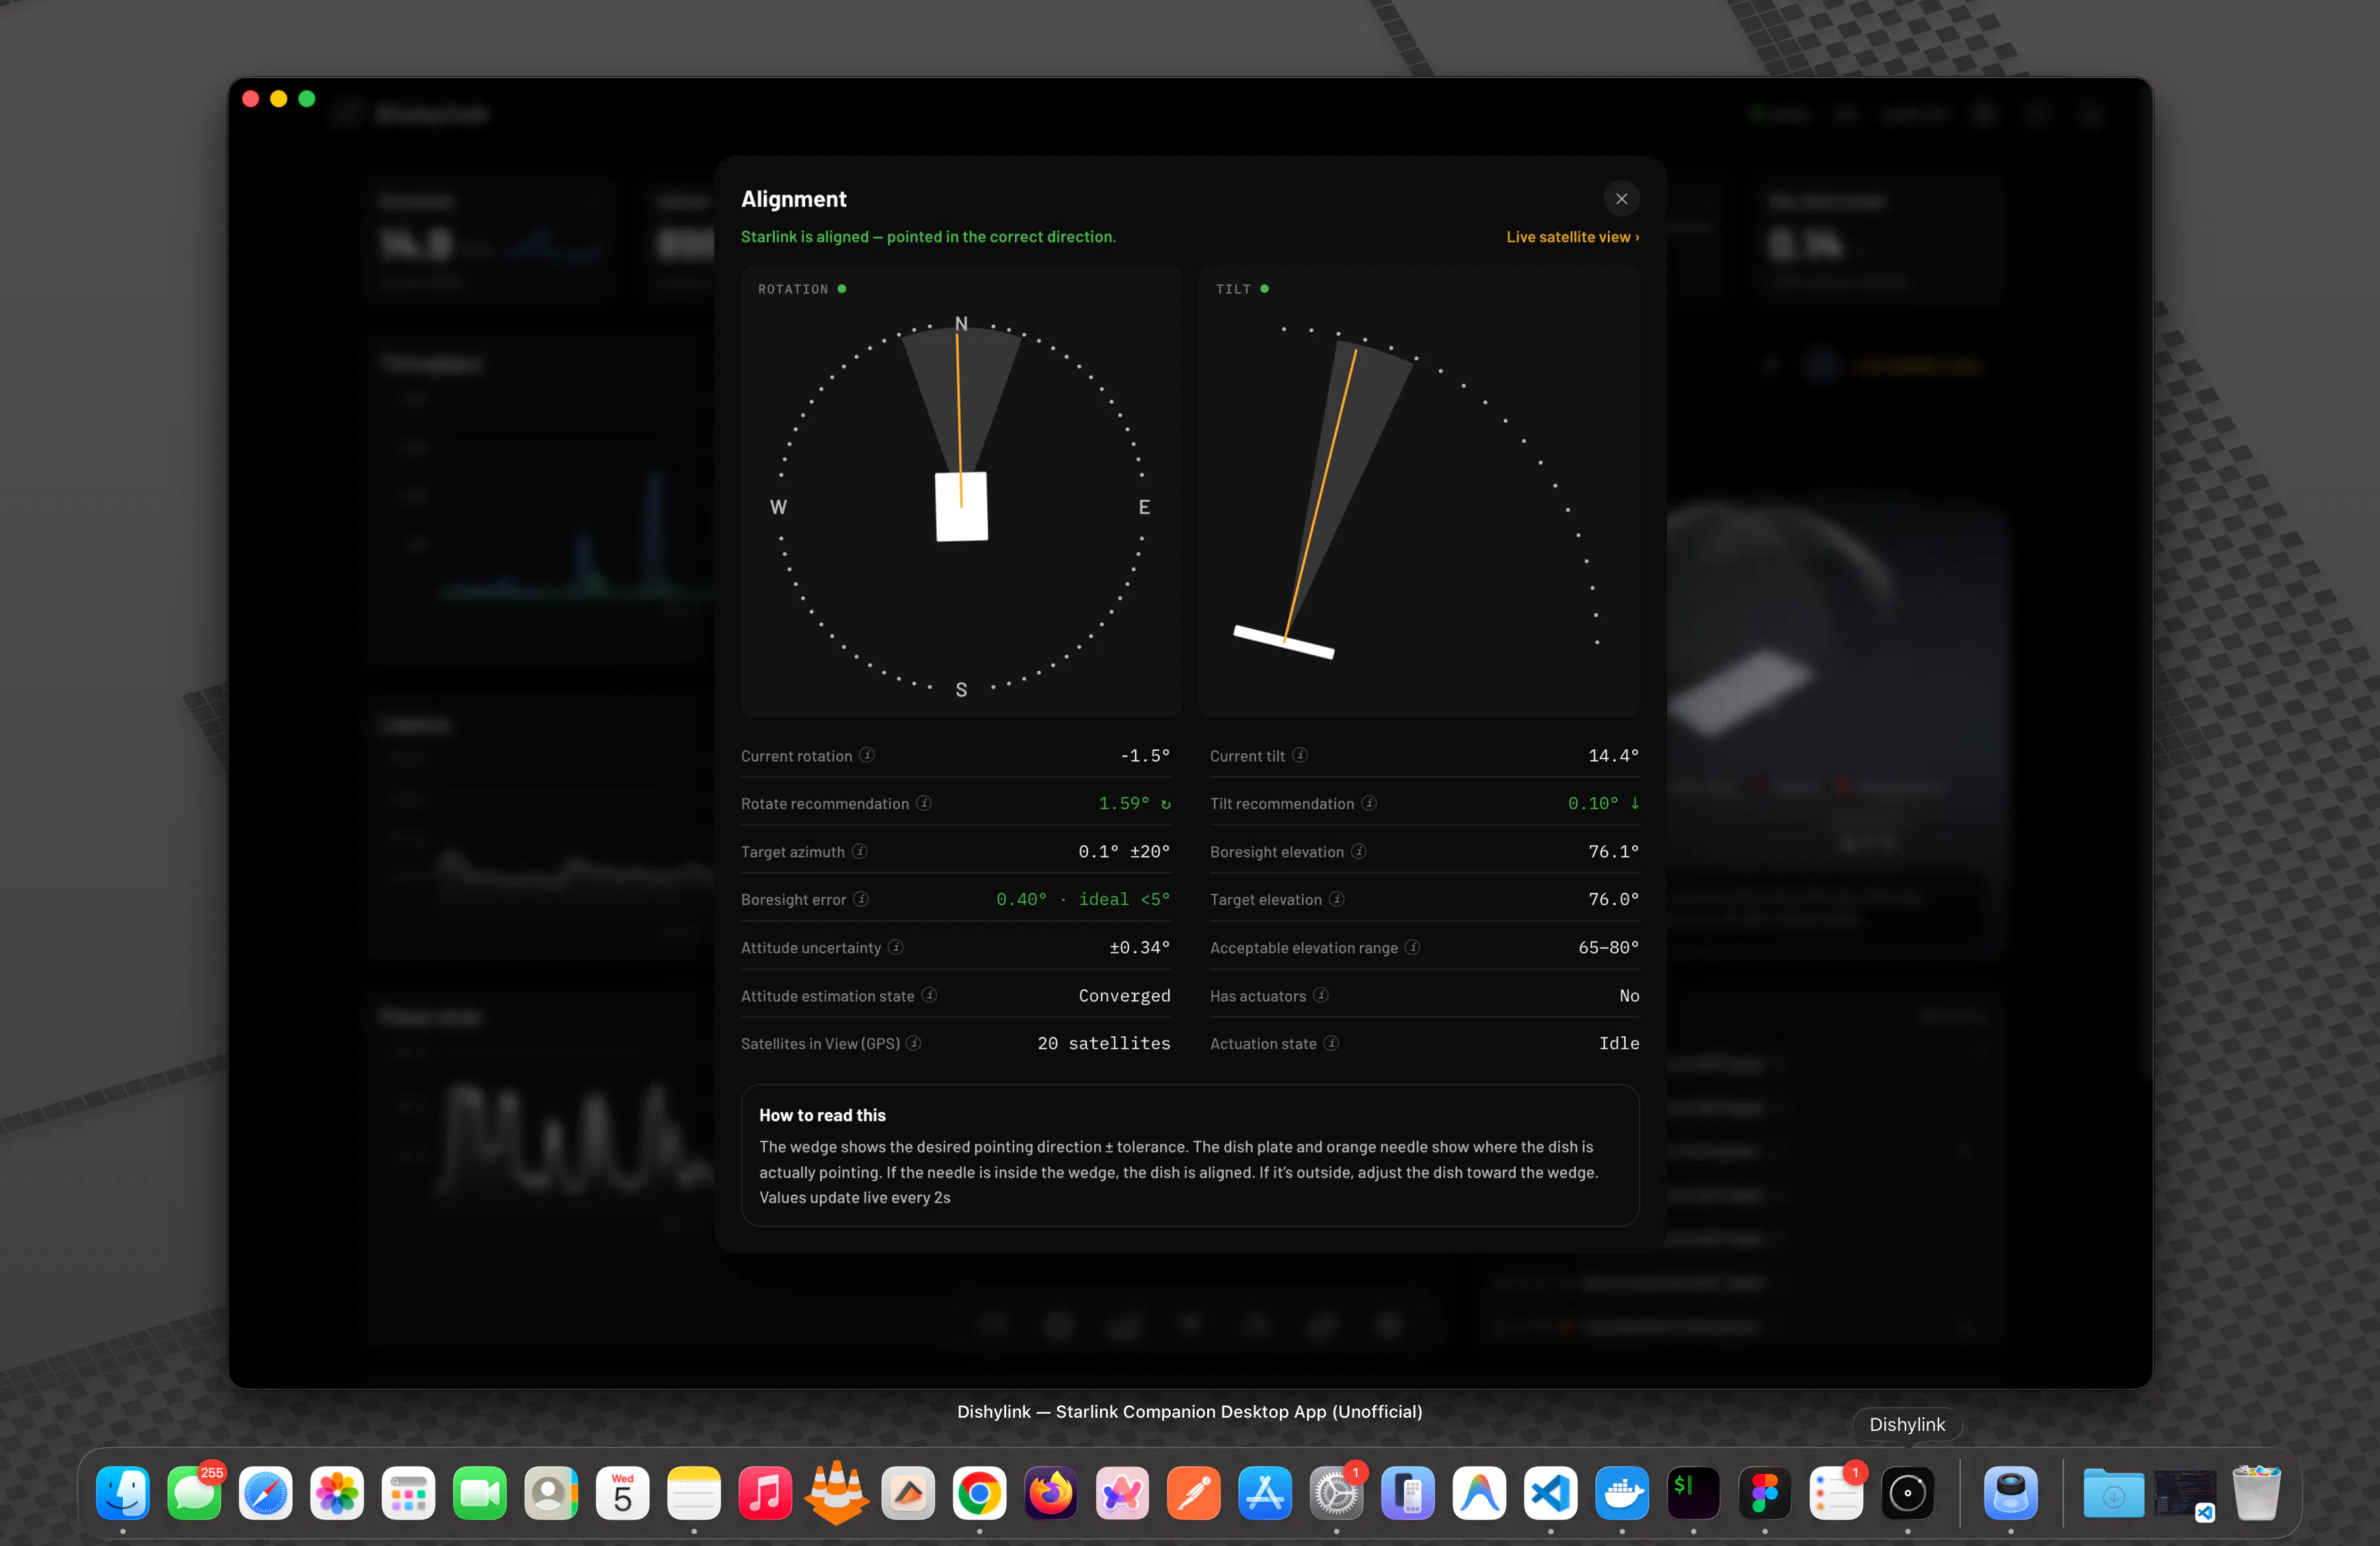2380x1546 pixels.
Task: Close the Alignment dialog
Action: 1621,199
